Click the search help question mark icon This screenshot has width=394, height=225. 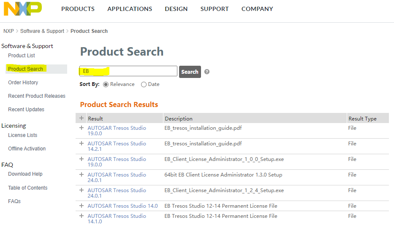tap(207, 72)
